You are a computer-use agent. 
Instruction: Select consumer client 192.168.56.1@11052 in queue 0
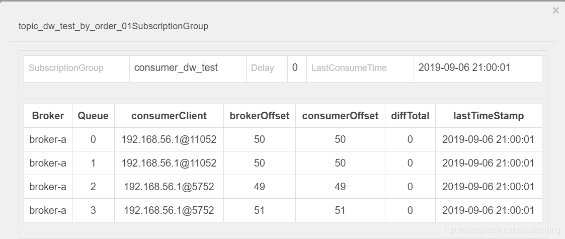pyautogui.click(x=169, y=139)
